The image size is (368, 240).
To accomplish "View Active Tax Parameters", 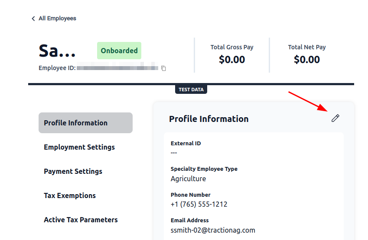I will pos(81,220).
